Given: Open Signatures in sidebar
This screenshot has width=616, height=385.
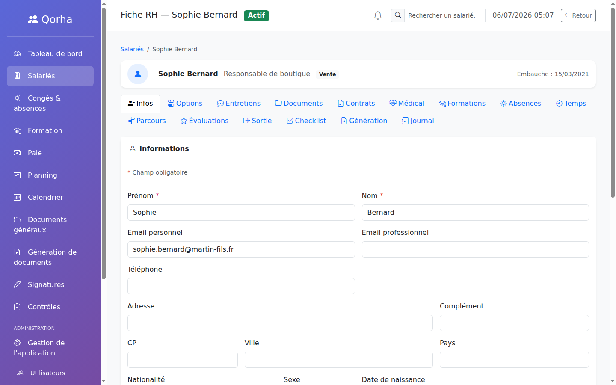Looking at the screenshot, I should 50,285.
